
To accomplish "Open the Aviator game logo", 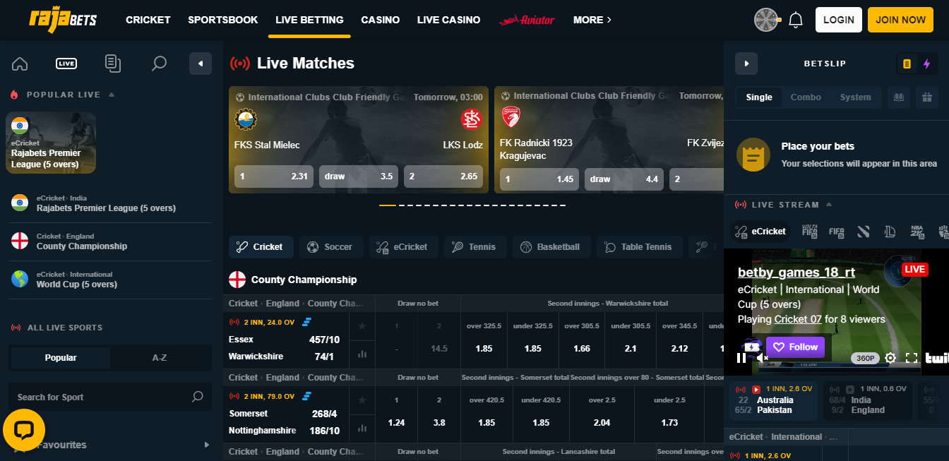I will coord(527,20).
